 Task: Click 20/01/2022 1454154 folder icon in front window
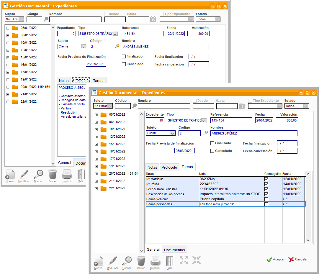click(104, 174)
